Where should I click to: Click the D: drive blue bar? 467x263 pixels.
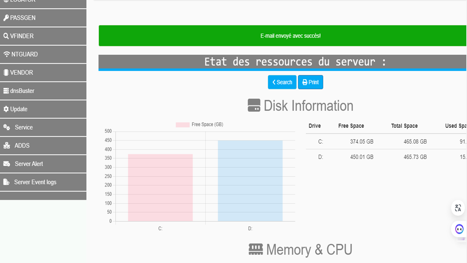[250, 181]
